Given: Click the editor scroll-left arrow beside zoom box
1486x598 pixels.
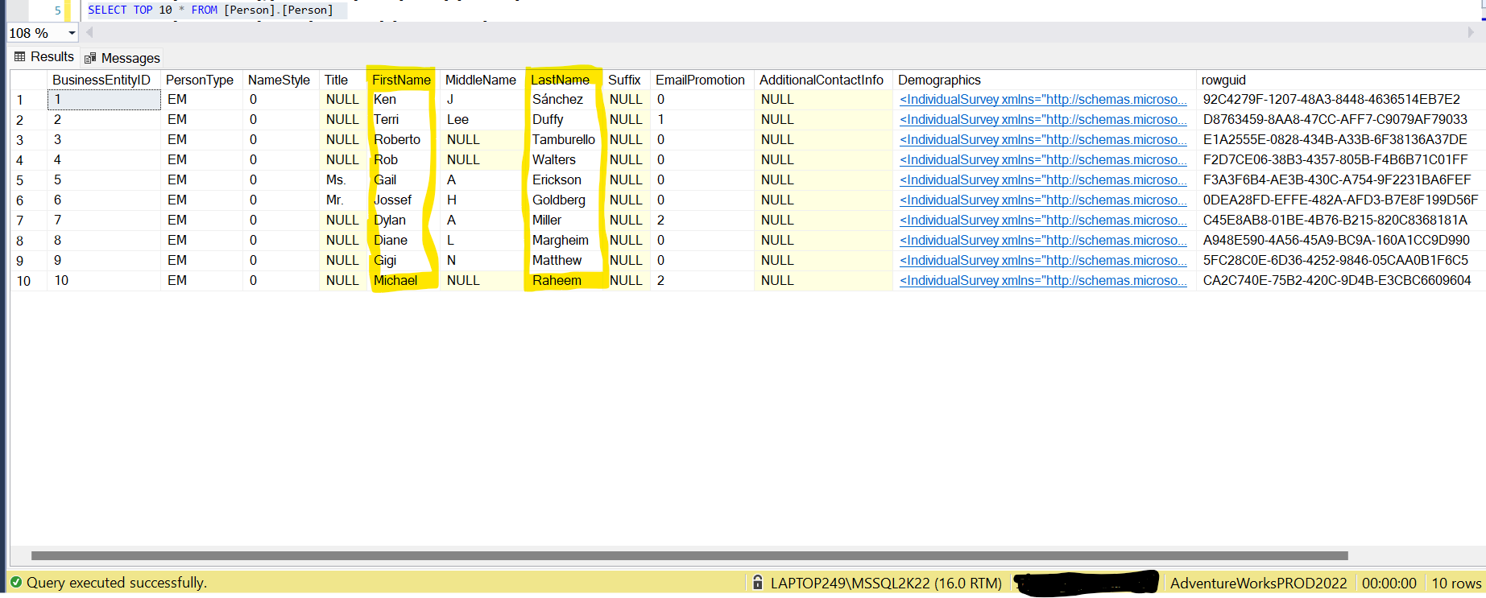Looking at the screenshot, I should (x=89, y=32).
